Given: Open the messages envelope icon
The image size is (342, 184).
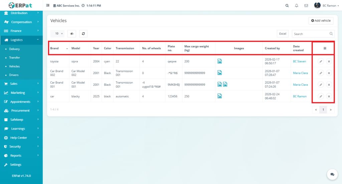Looking at the screenshot, I should (306, 6).
